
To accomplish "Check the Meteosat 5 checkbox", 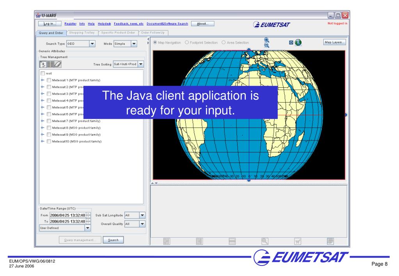I will 49,107.
